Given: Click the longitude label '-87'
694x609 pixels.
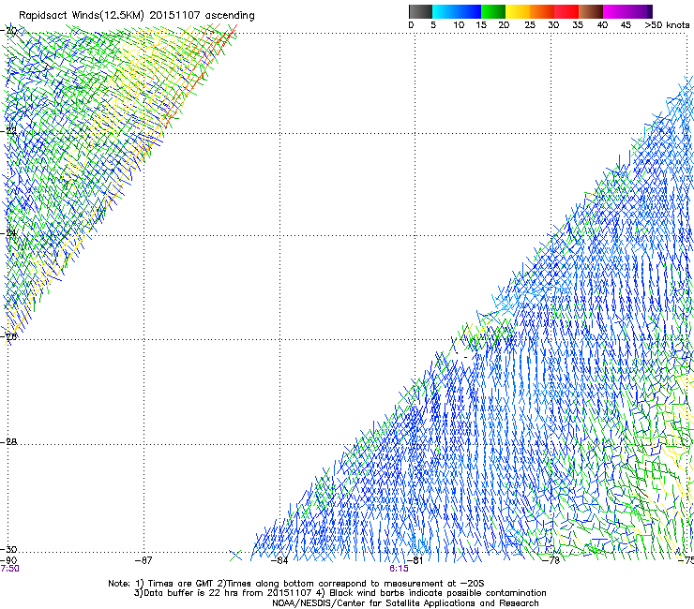Looking at the screenshot, I should (x=143, y=560).
